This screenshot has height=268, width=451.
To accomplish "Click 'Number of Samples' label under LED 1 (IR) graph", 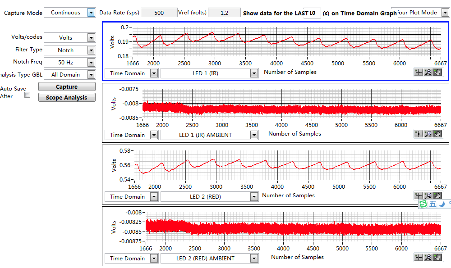I will tap(290, 72).
